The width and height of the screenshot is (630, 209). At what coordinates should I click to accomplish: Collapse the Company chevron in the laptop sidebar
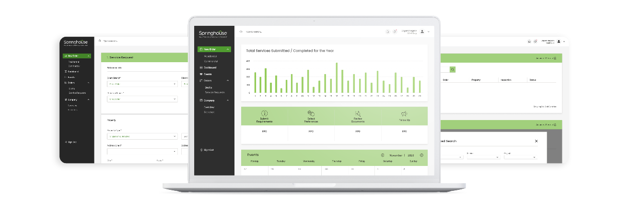pyautogui.click(x=228, y=100)
